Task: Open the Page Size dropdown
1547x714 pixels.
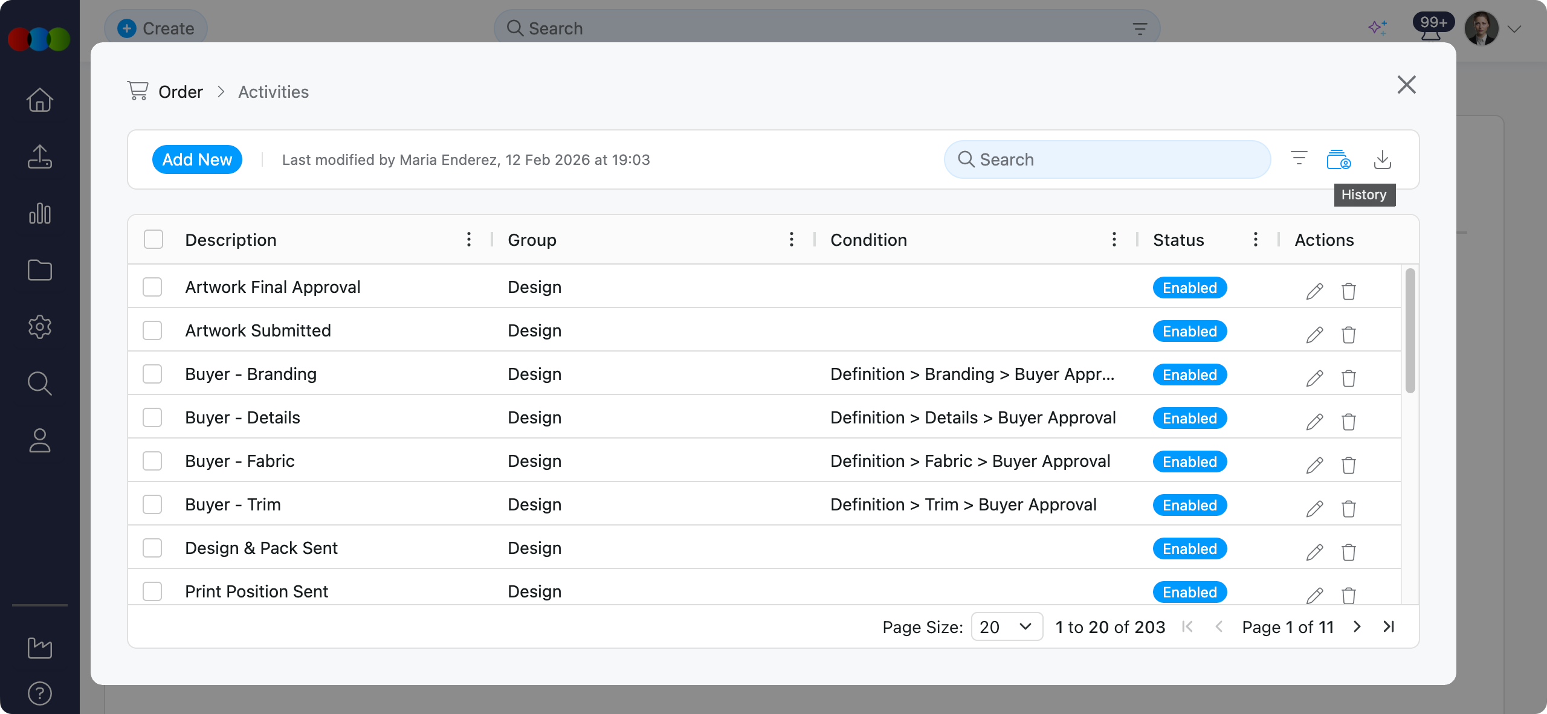Action: (1006, 627)
